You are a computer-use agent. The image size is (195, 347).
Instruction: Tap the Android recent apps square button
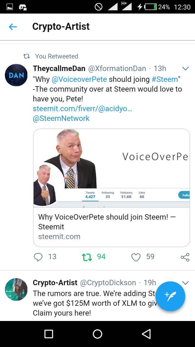[x=49, y=334]
